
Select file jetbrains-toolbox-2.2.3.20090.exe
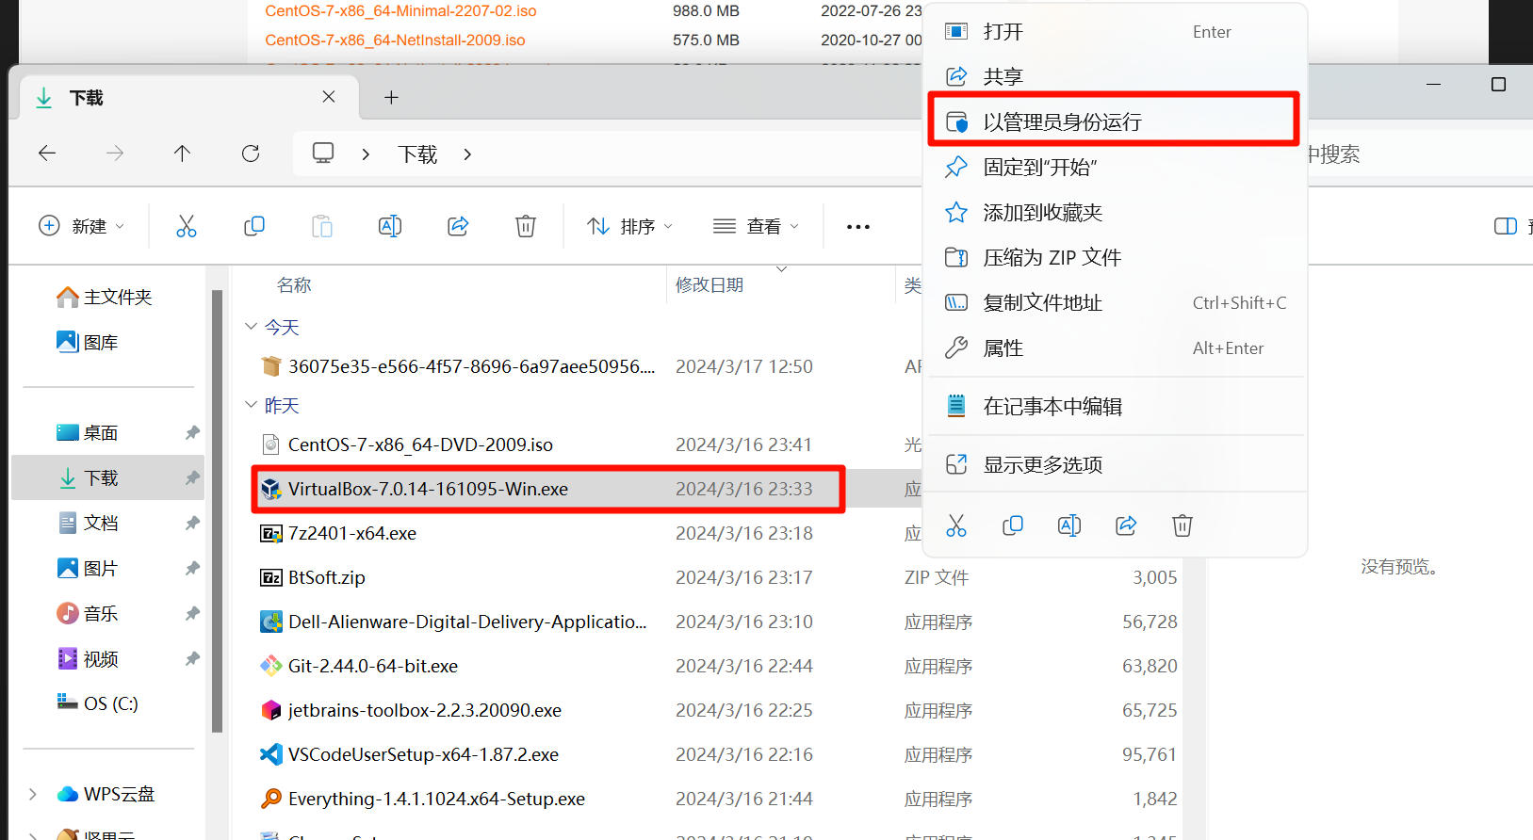[x=425, y=710]
